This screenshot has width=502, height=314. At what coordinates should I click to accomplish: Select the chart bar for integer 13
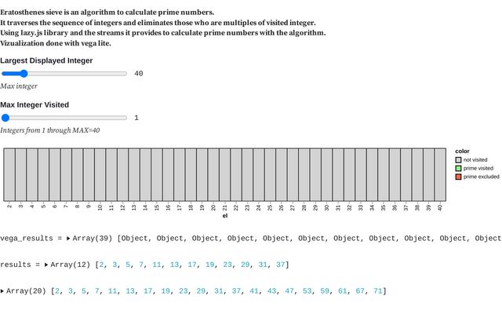[134, 174]
